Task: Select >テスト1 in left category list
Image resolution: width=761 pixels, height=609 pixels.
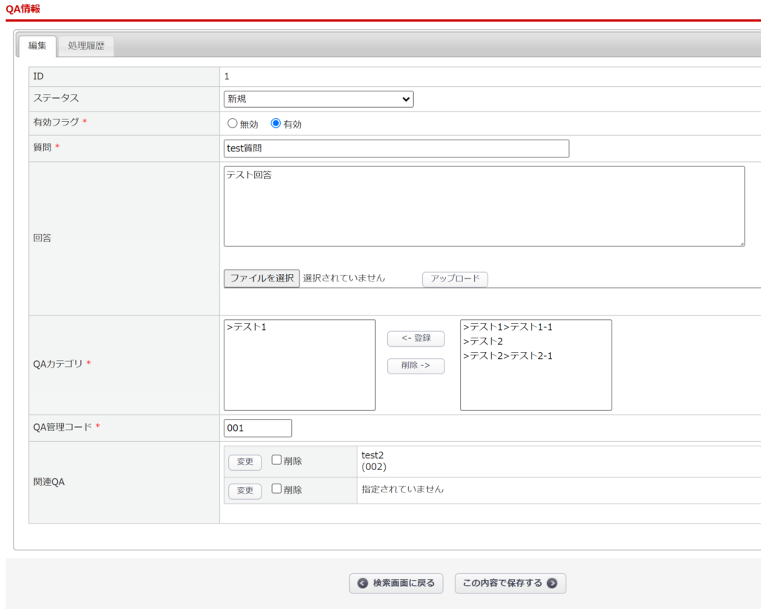Action: (247, 327)
